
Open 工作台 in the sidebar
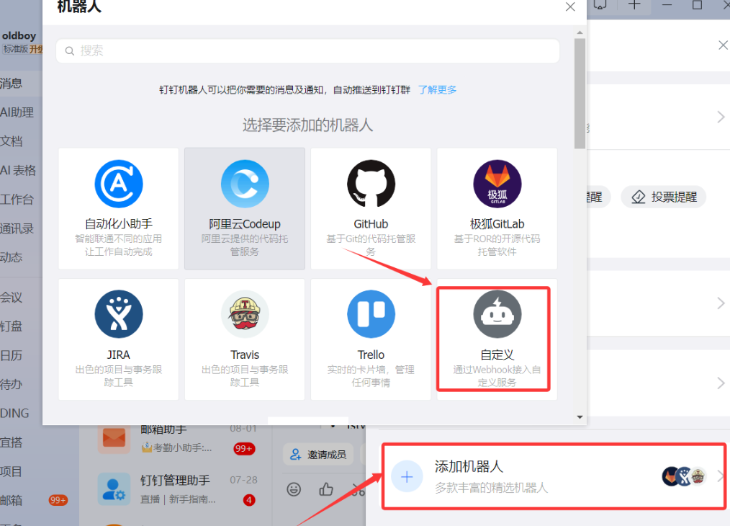pyautogui.click(x=17, y=200)
